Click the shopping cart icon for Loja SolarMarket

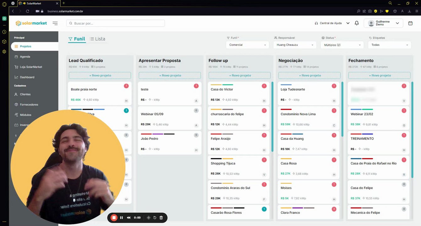click(16, 67)
